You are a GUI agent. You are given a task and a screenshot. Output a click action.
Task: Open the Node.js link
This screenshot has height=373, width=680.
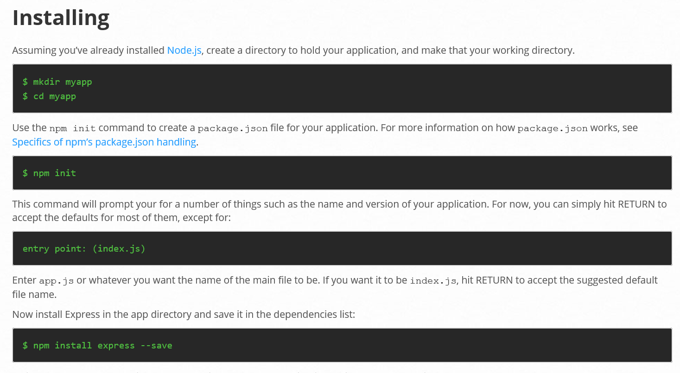tap(184, 50)
